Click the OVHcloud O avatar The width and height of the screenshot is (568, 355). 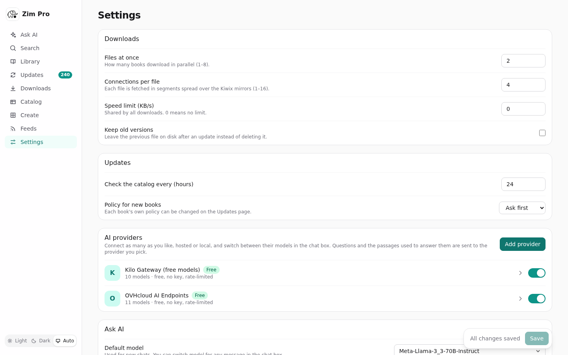112,299
